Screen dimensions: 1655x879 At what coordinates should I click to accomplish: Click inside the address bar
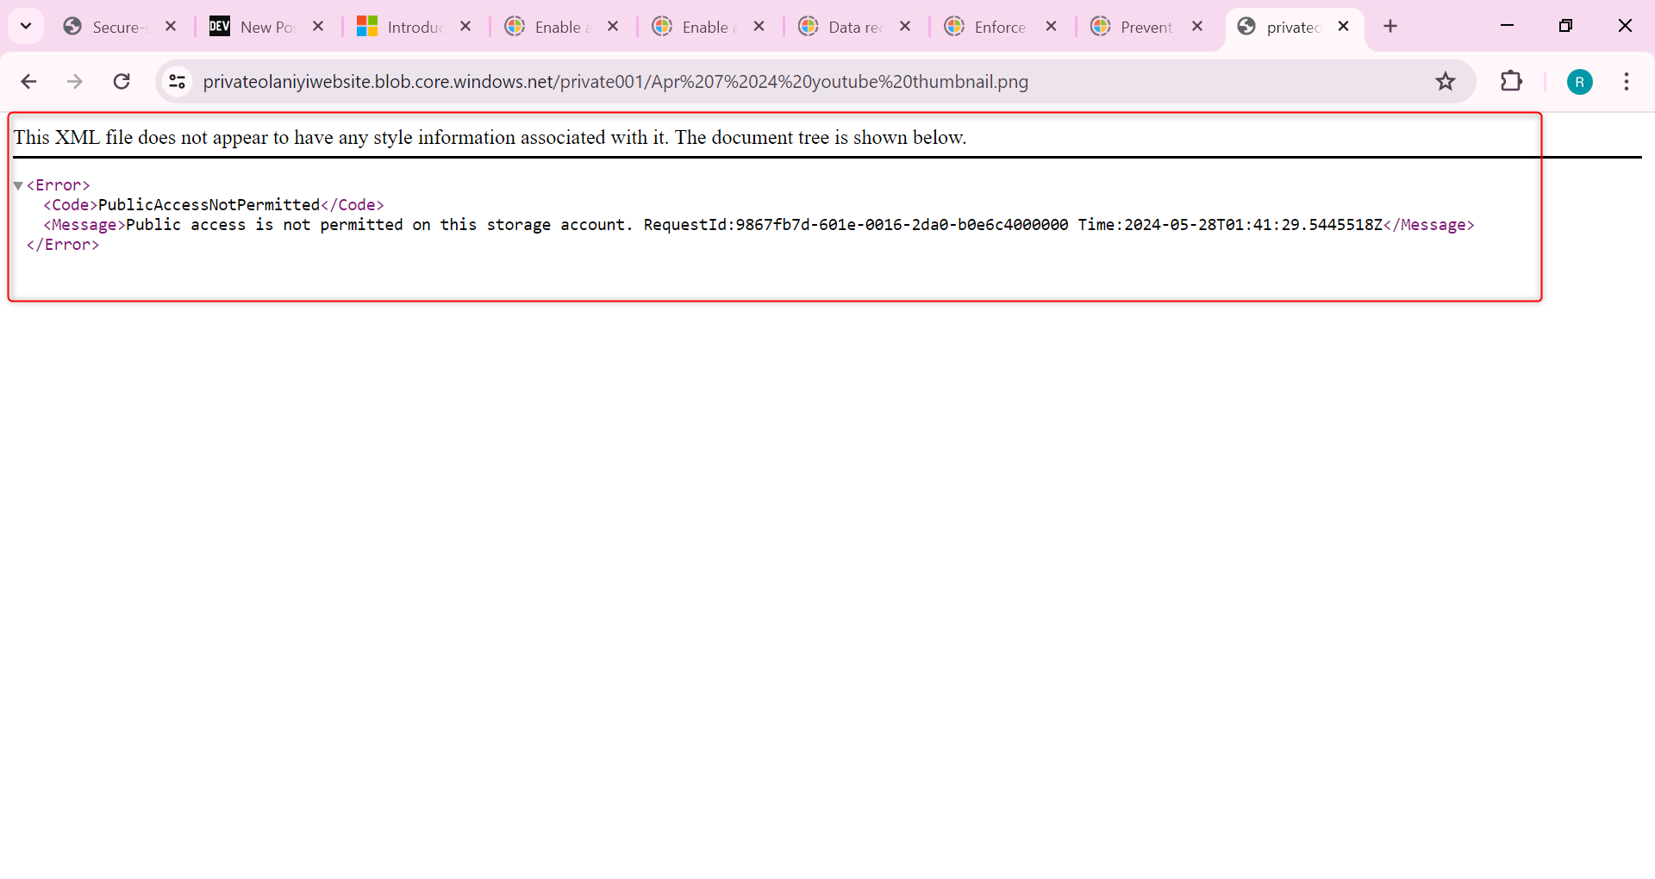(x=603, y=81)
